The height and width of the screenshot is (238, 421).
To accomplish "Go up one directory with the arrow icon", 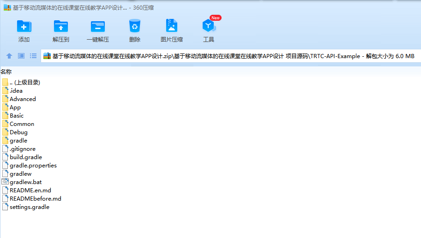I will 9,56.
